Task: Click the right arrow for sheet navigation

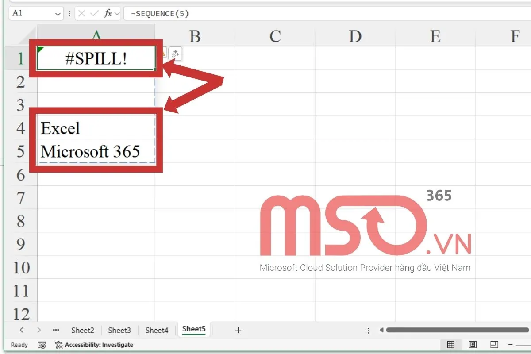Action: [39, 330]
